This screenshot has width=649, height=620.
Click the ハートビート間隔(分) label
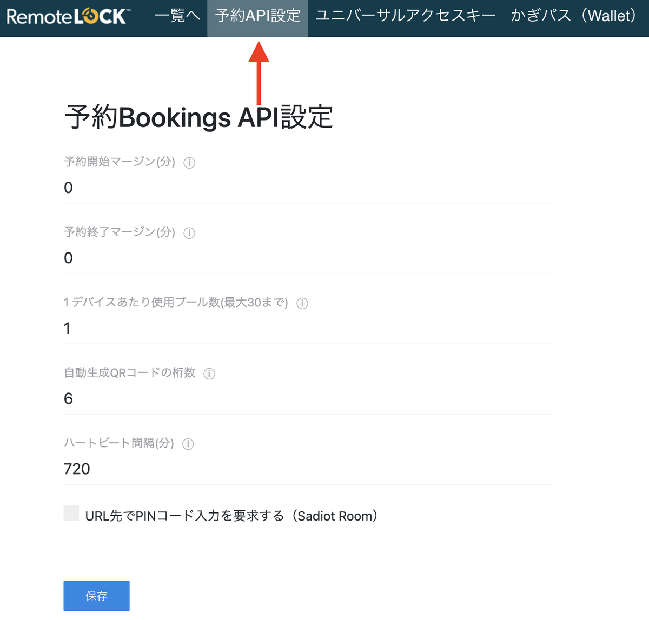tap(119, 443)
